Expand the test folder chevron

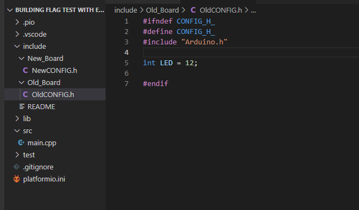click(17, 155)
